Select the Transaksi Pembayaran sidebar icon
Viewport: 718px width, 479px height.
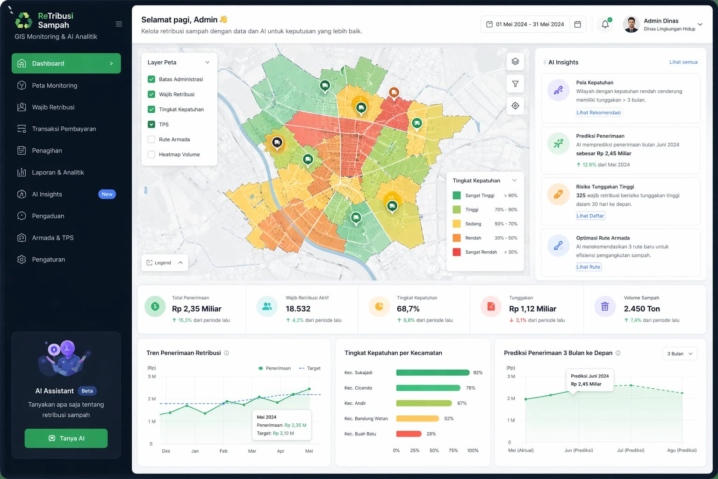click(x=22, y=129)
